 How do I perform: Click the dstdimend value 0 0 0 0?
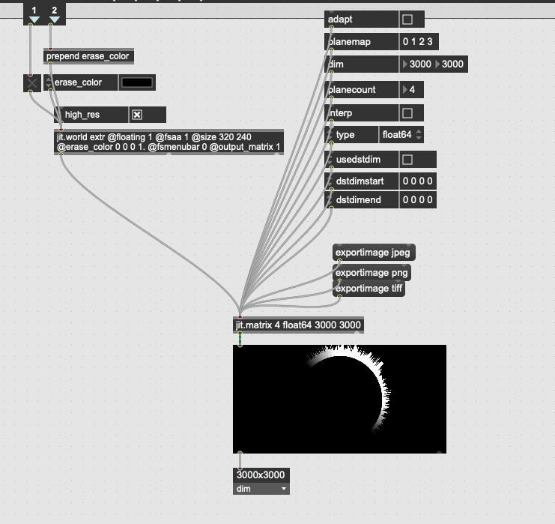[418, 200]
